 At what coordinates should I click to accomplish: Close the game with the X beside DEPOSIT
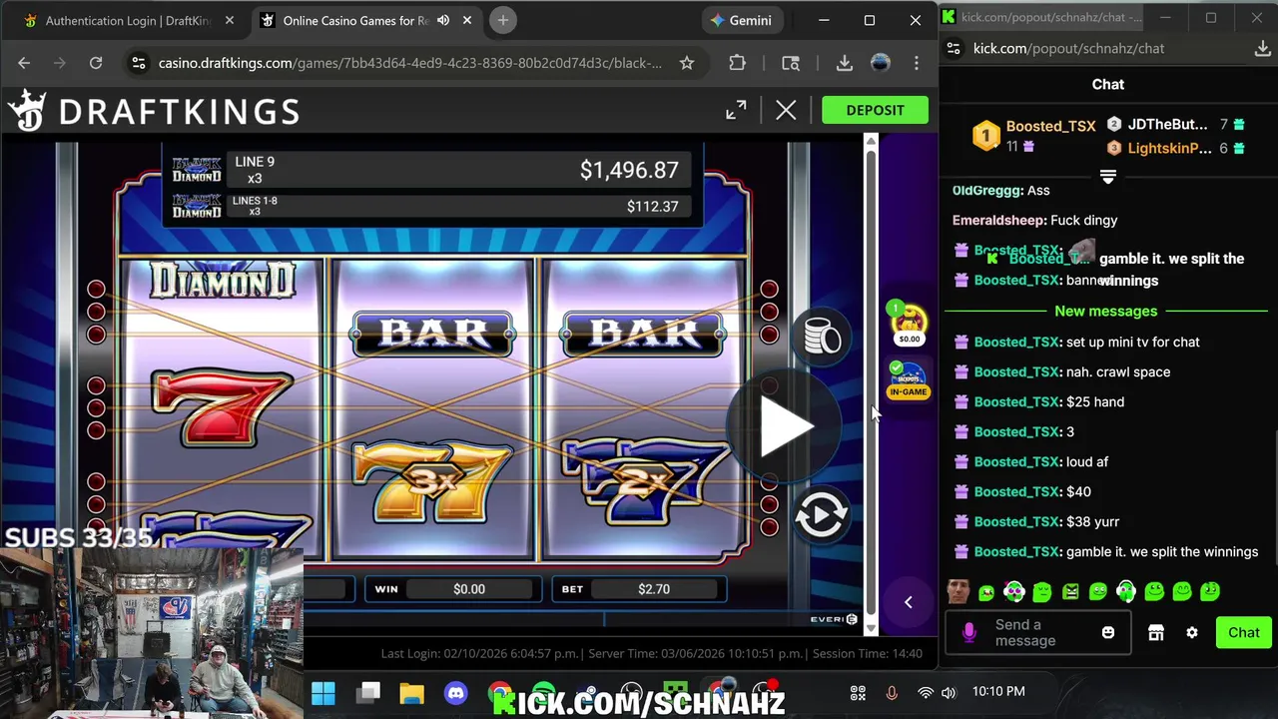click(786, 110)
